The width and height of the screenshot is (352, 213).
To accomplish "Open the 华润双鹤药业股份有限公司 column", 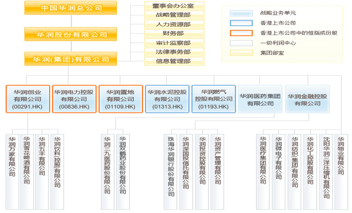I will [123, 172].
